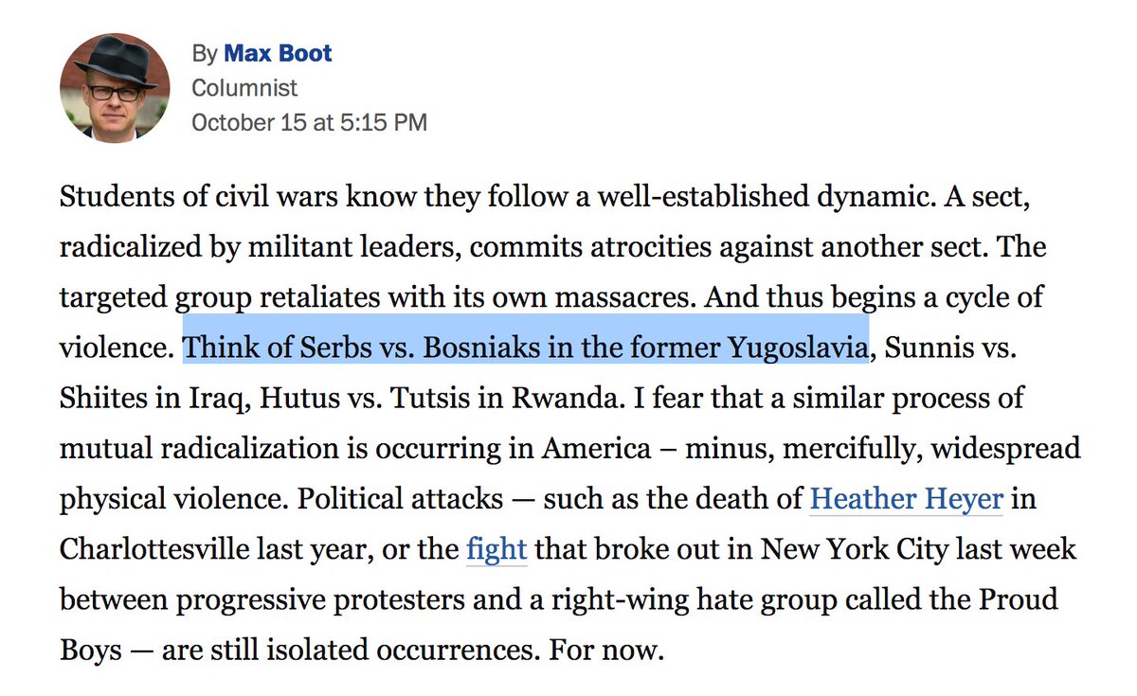The image size is (1137, 696).
Task: Open the Max Boot author link
Action: [x=278, y=53]
